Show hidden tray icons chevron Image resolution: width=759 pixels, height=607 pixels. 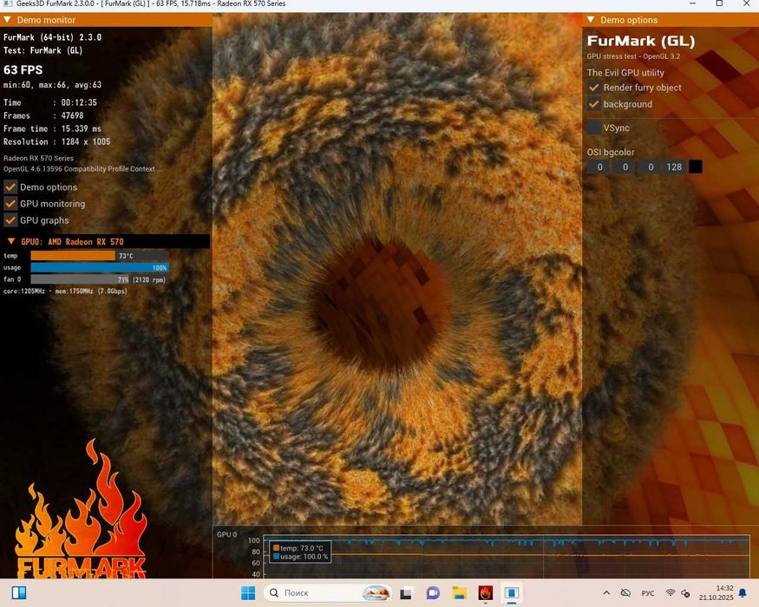click(606, 593)
